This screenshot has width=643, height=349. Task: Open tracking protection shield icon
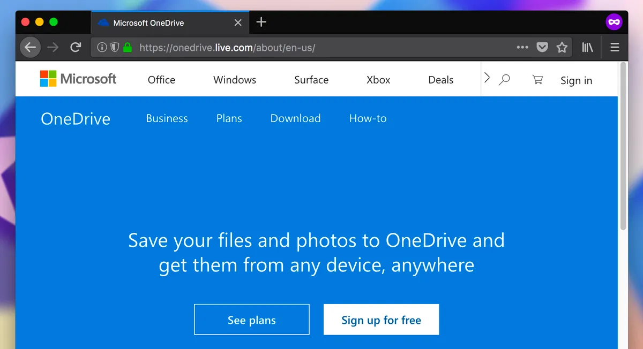click(115, 48)
